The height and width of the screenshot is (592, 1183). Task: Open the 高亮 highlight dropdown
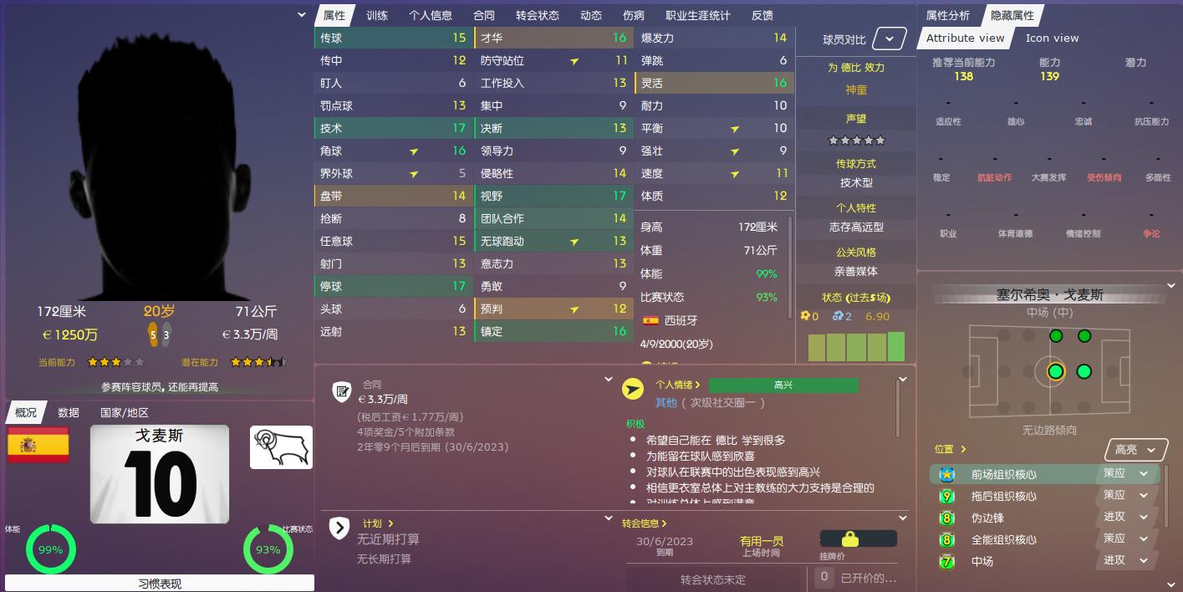1136,449
